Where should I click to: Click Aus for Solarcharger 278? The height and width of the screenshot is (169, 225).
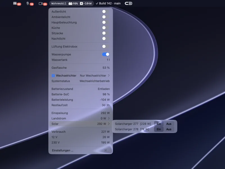(169, 129)
